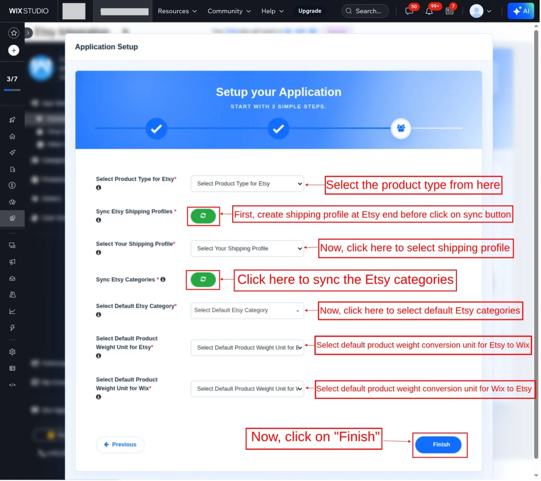Click the Wix Studio logo
541x481 pixels.
point(29,11)
